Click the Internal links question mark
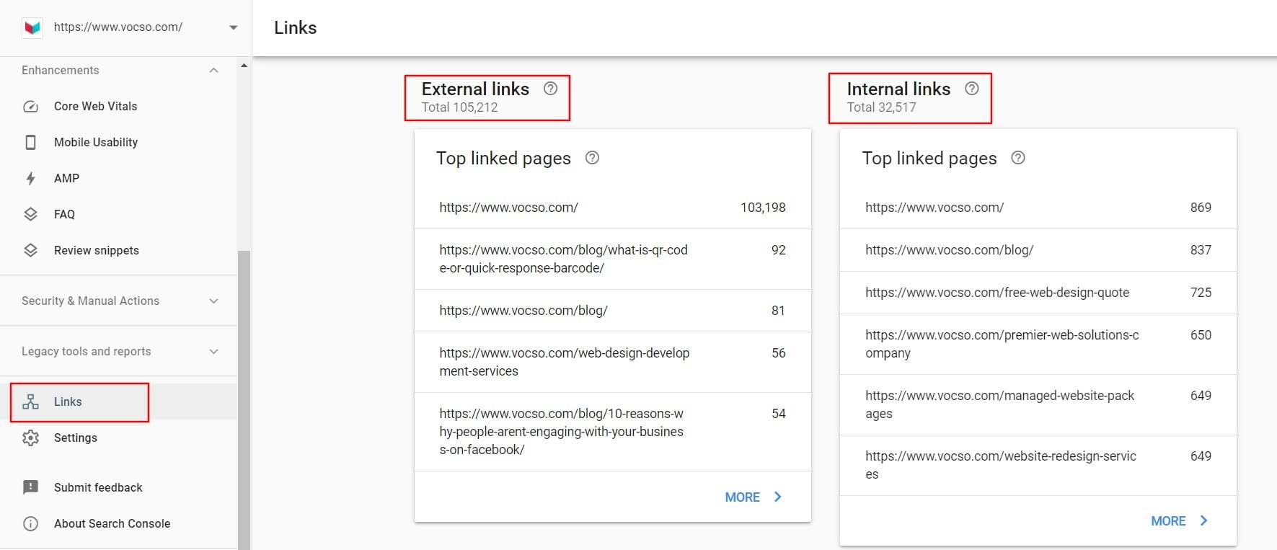The width and height of the screenshot is (1277, 550). point(971,88)
